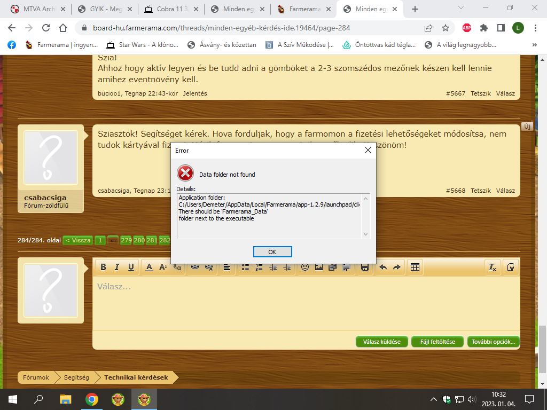Remove formatting with the Tx icon
Screen dimensions: 547x410
(493, 267)
